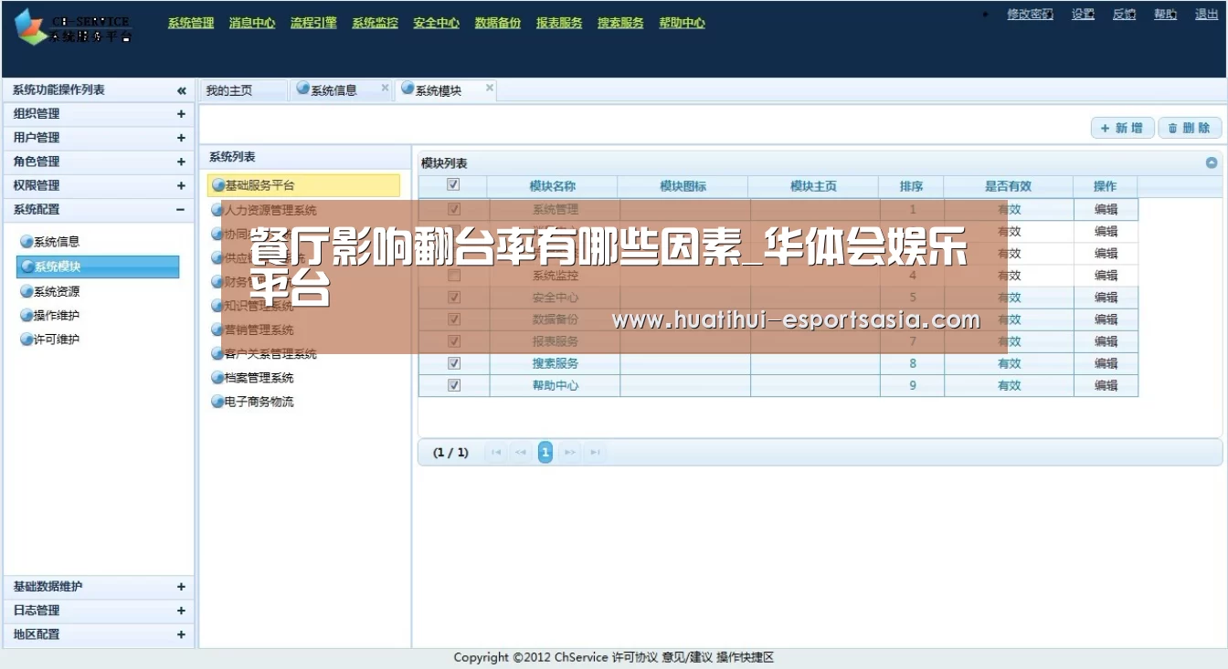Open the 意见/建议 footer link

tap(687, 657)
